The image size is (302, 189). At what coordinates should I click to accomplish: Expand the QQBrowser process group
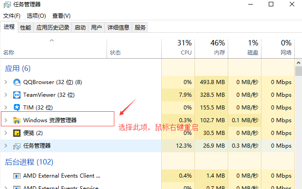5,82
